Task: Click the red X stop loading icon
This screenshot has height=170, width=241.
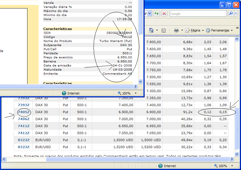Action: click(x=164, y=13)
